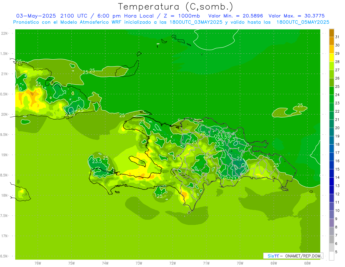
Task: Select the "1800UTC_05MAY2025" valid-until time text
Action: tap(303, 22)
